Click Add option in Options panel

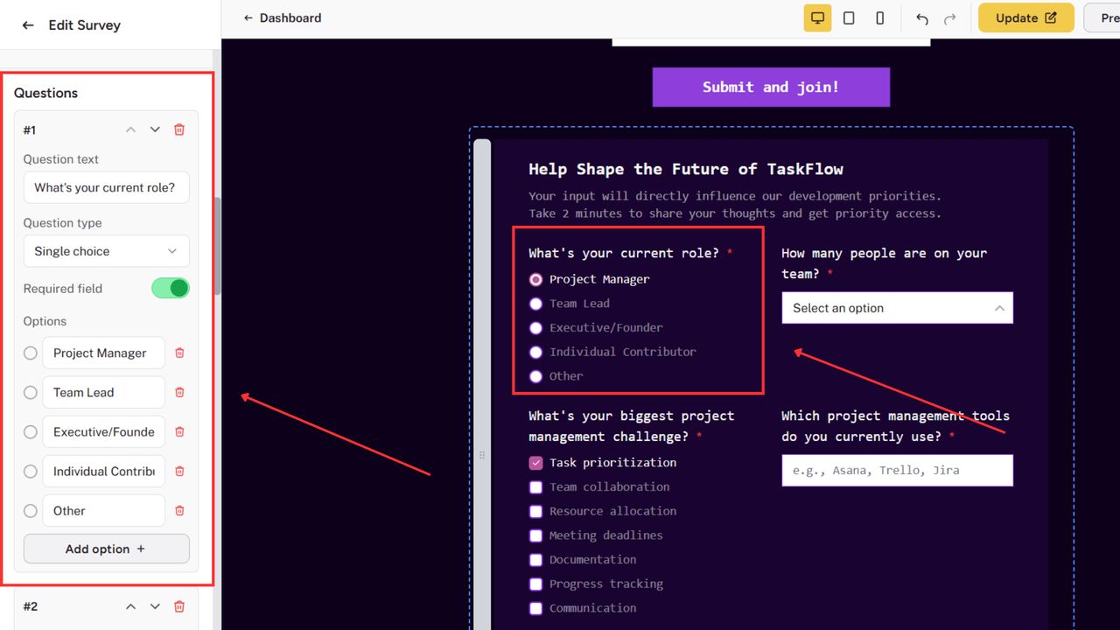click(106, 549)
